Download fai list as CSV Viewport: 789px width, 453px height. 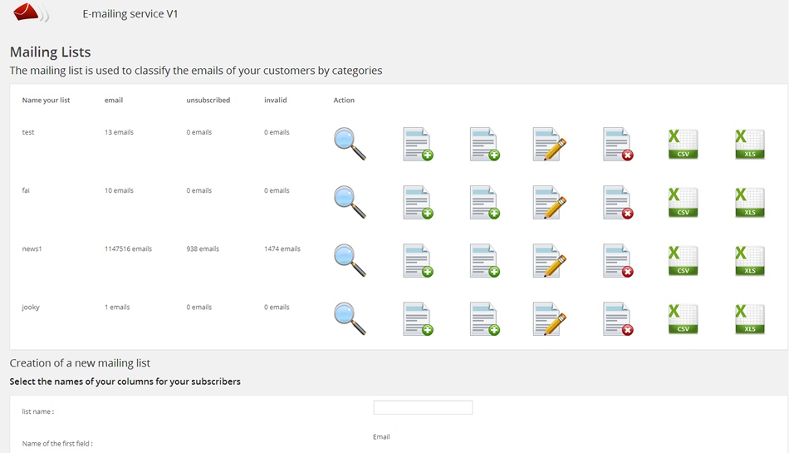[x=683, y=202]
